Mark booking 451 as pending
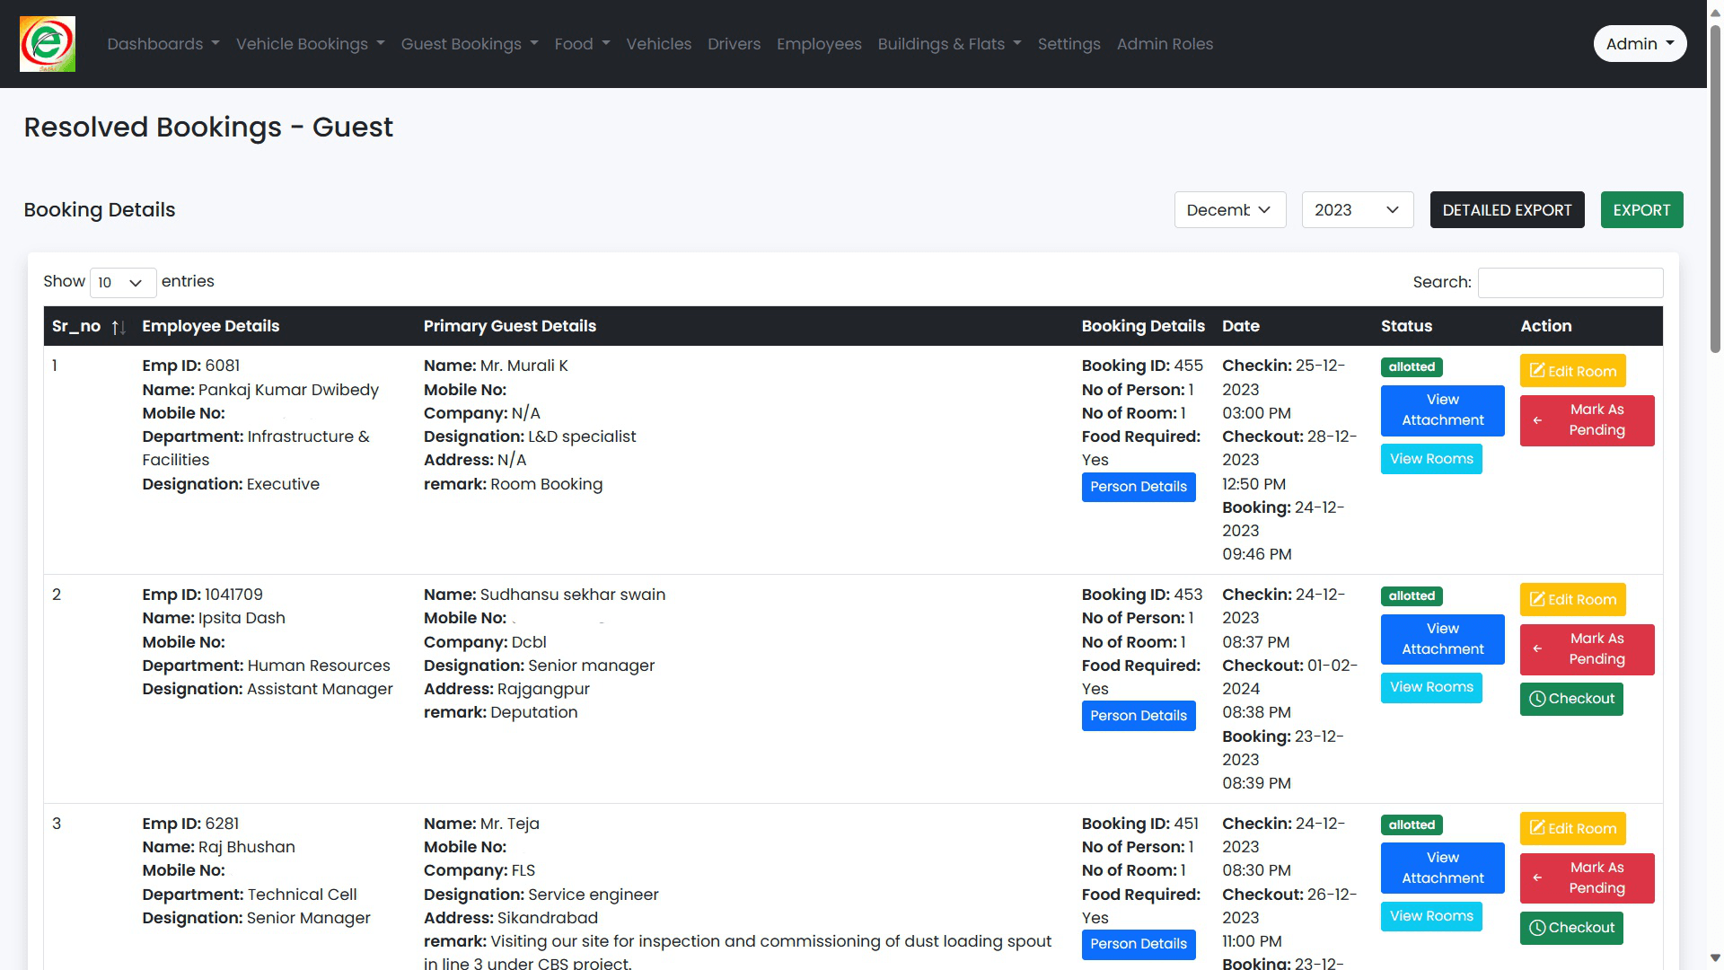This screenshot has height=970, width=1724. pyautogui.click(x=1587, y=877)
